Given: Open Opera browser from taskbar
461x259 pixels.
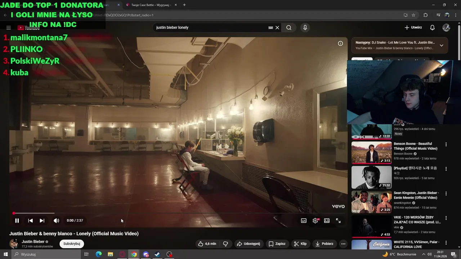Looking at the screenshot, I should coord(122,254).
